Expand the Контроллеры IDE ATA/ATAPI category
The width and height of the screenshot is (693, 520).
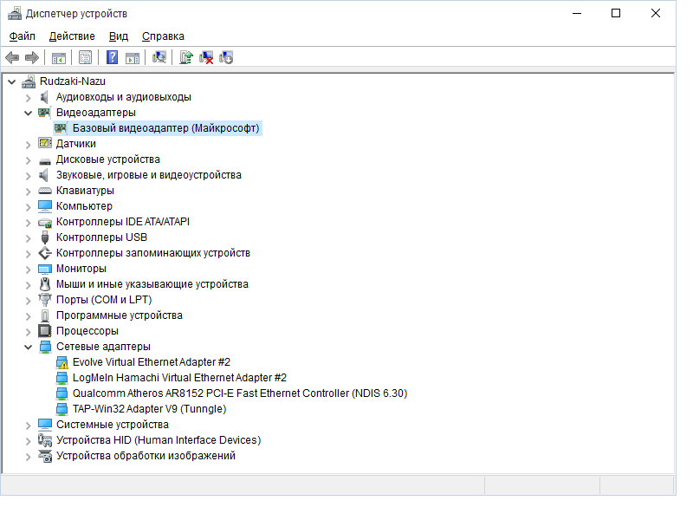click(x=29, y=223)
